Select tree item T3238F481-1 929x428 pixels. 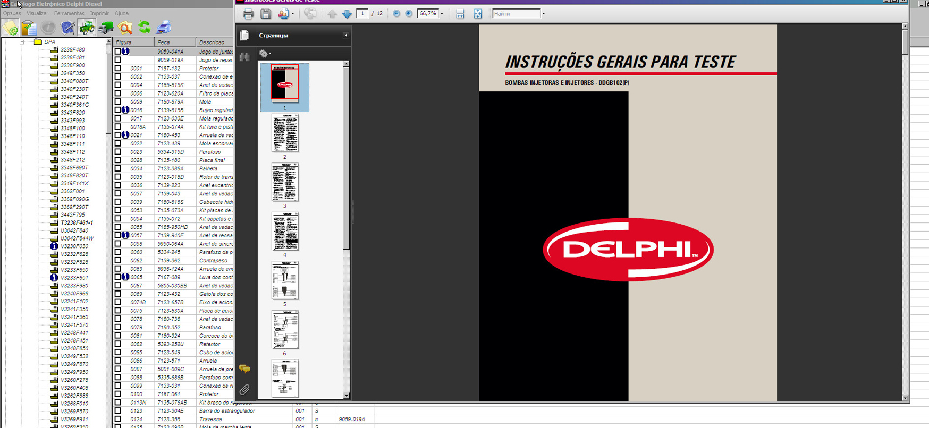click(x=77, y=223)
